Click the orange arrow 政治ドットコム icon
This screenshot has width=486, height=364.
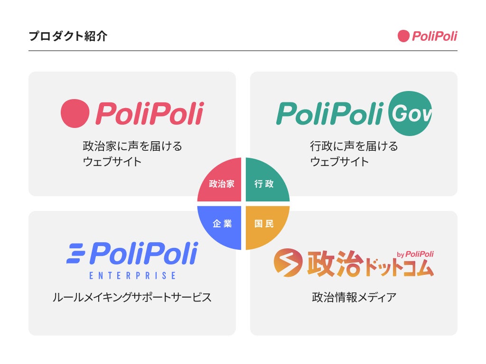point(288,263)
